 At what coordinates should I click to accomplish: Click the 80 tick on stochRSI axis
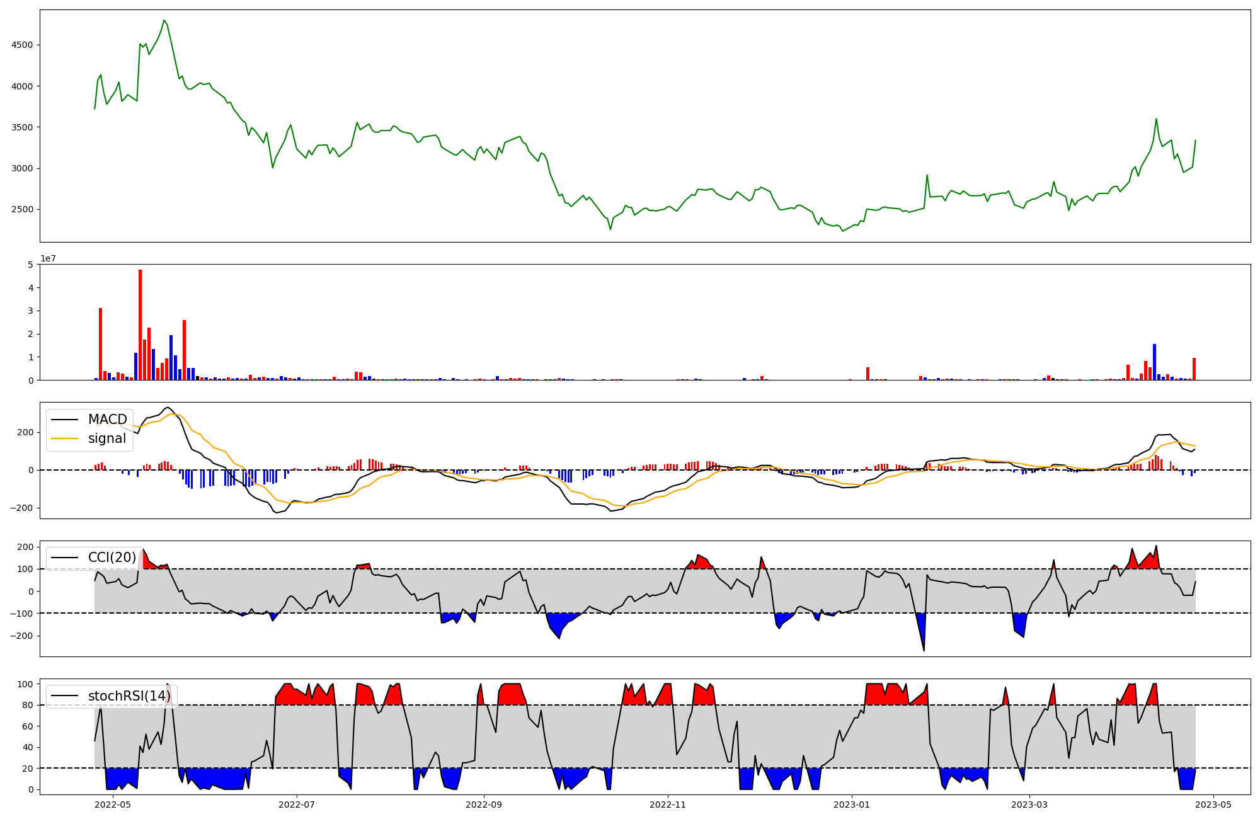(28, 705)
